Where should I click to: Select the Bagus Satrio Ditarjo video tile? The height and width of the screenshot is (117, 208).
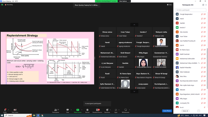[x=161, y=43]
